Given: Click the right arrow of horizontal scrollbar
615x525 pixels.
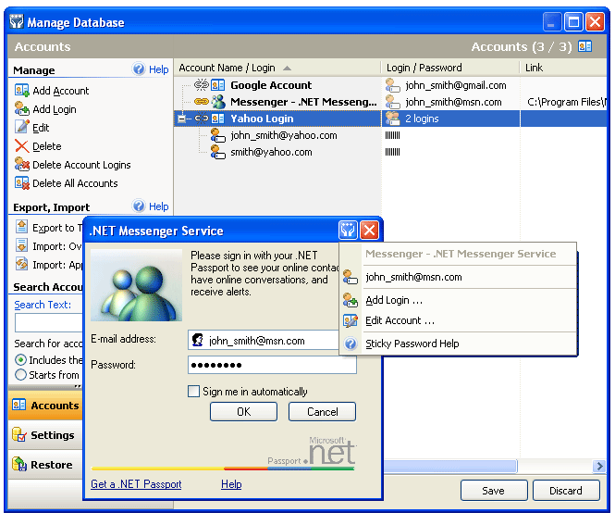Looking at the screenshot, I should coord(599,466).
